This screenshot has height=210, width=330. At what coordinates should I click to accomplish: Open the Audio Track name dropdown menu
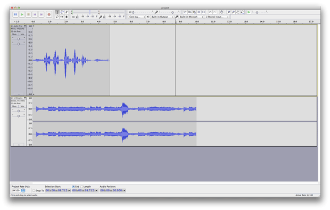pyautogui.click(x=19, y=26)
